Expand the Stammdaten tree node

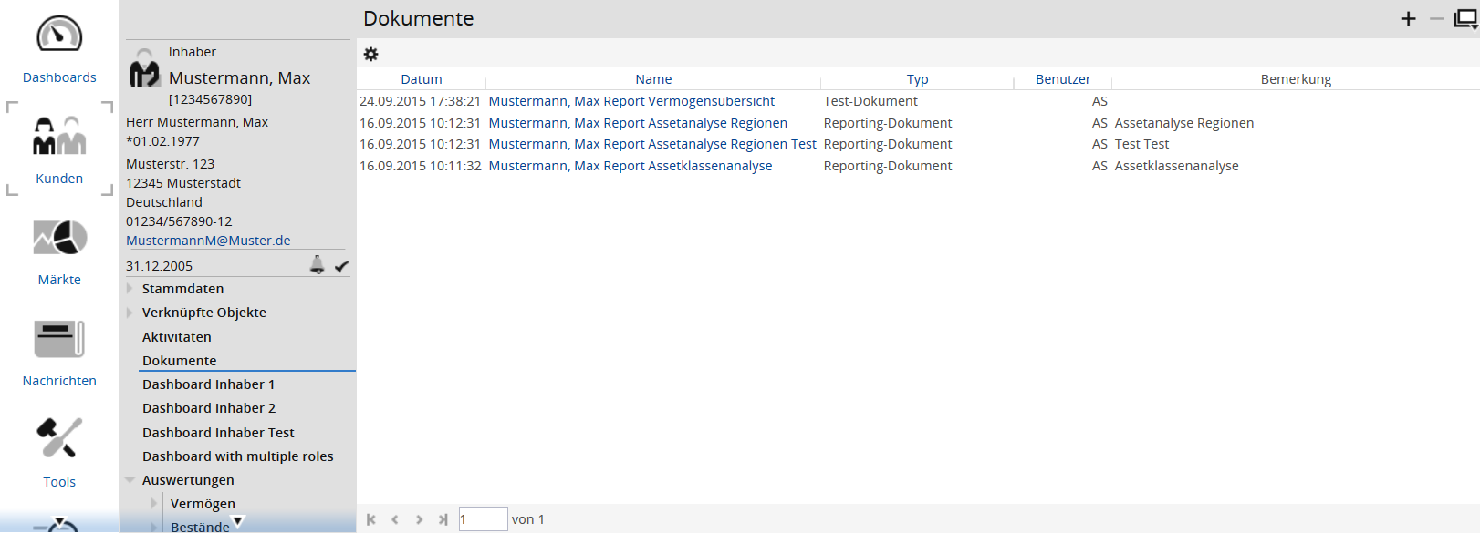coord(130,289)
